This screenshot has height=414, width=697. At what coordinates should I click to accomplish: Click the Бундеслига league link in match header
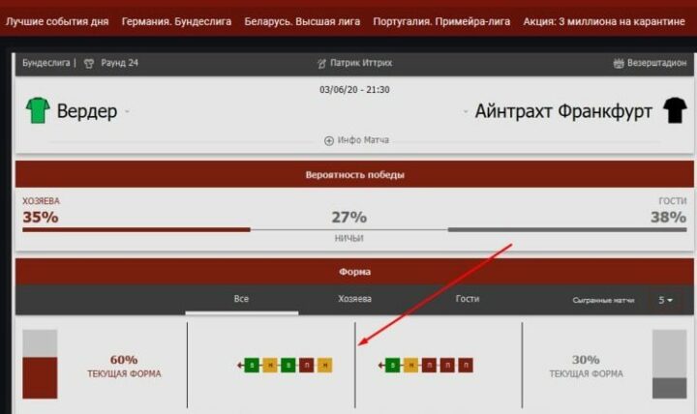click(45, 63)
